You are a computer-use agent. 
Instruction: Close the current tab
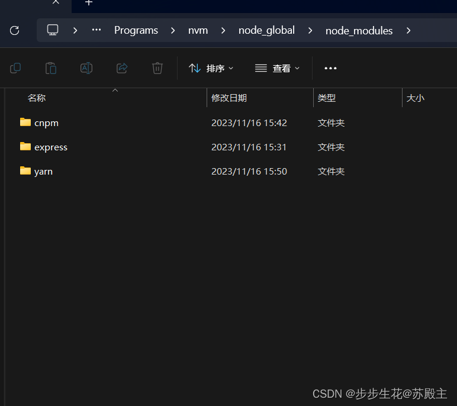pos(56,2)
